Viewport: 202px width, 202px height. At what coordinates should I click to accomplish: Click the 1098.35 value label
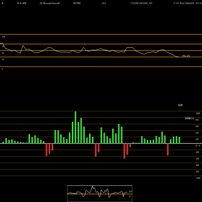click(x=189, y=118)
